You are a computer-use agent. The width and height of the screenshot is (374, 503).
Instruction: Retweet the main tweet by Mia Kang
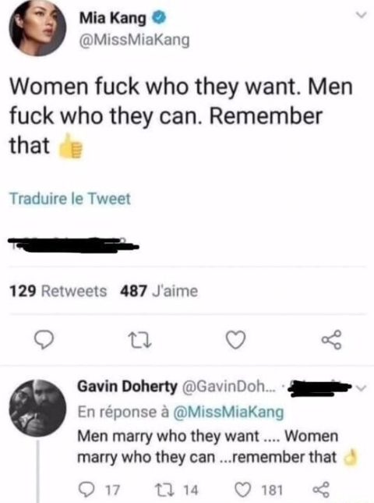[x=139, y=340]
